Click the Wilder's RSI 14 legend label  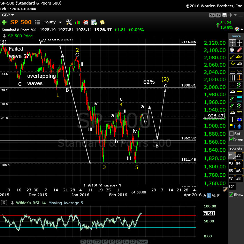click(31, 203)
